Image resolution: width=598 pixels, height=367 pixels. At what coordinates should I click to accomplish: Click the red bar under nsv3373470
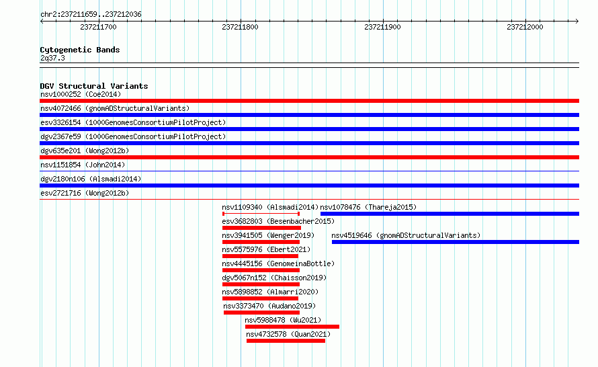click(x=261, y=313)
